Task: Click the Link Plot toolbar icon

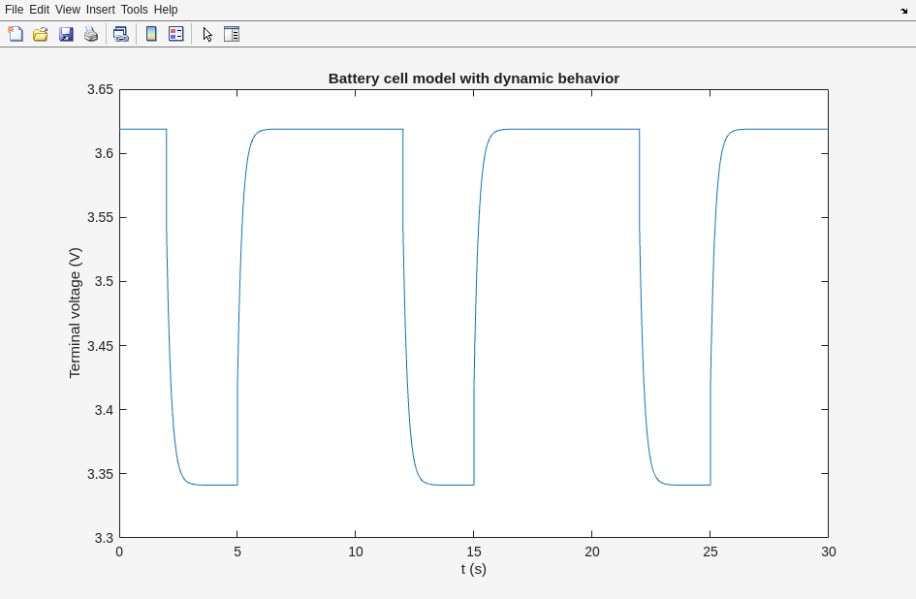Action: click(x=120, y=34)
